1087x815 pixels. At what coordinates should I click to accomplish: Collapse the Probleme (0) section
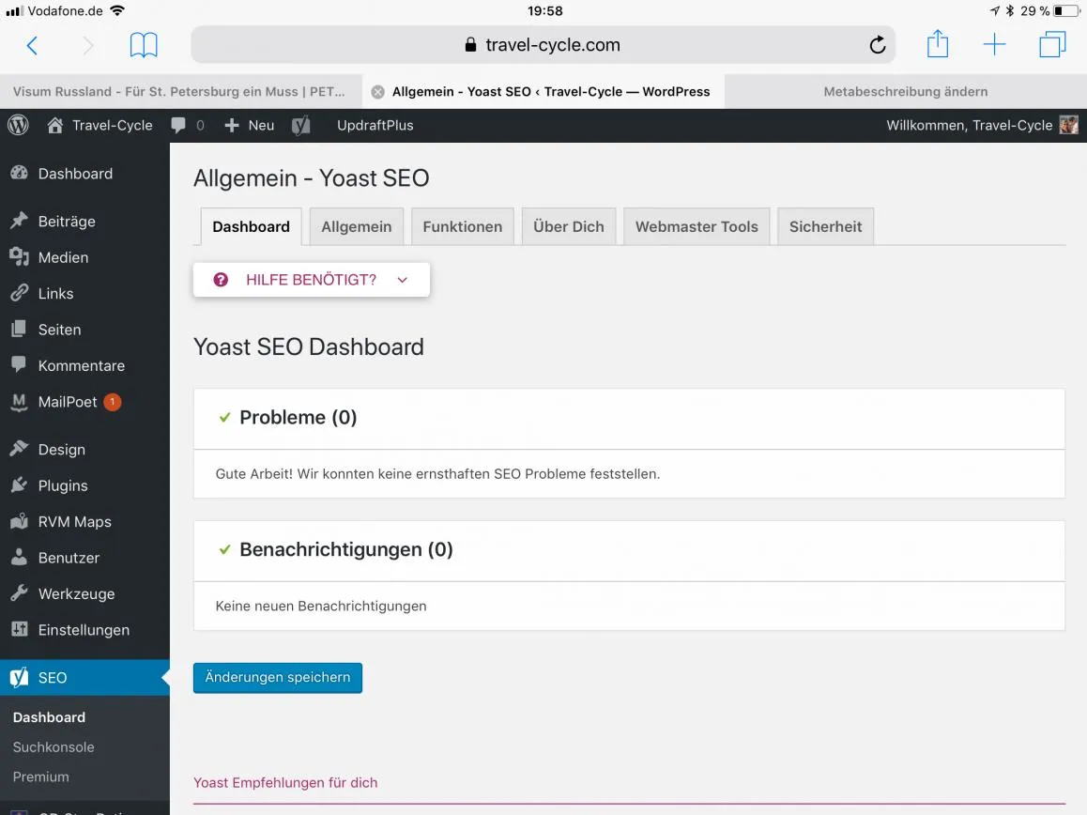tap(629, 418)
